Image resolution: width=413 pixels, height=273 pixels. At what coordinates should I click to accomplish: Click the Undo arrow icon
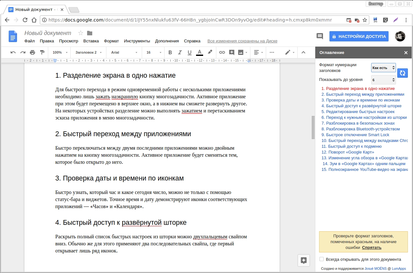point(13,52)
